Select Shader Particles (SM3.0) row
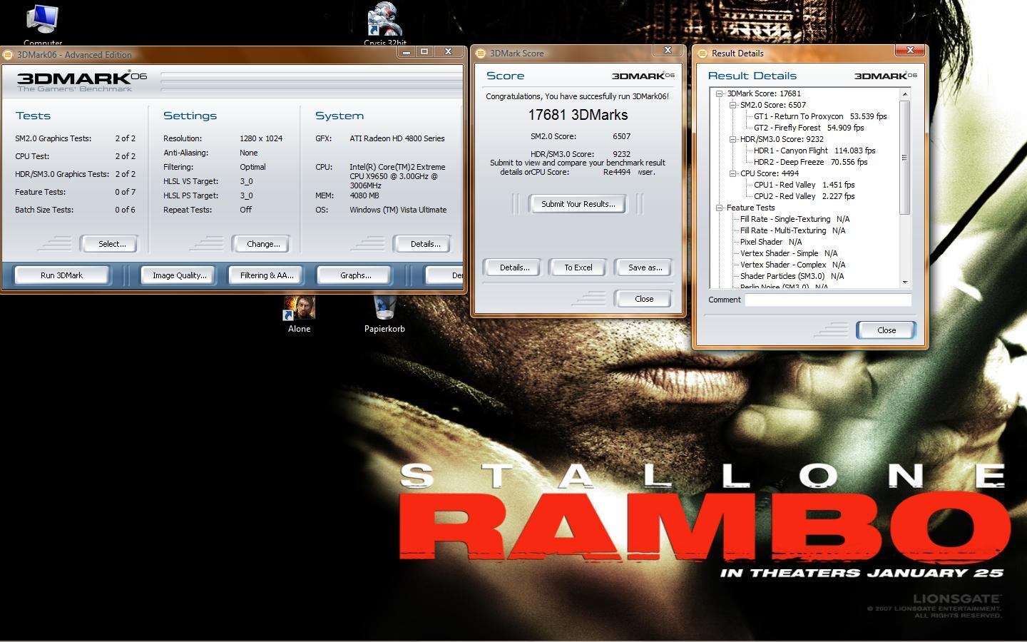Viewport: 1027px width, 642px height. 792,276
